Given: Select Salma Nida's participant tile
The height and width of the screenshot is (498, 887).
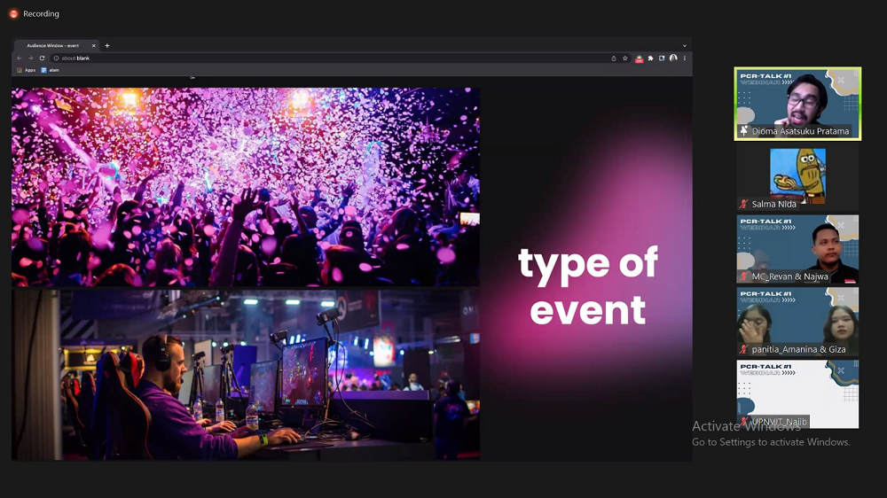Looking at the screenshot, I should coord(797,177).
